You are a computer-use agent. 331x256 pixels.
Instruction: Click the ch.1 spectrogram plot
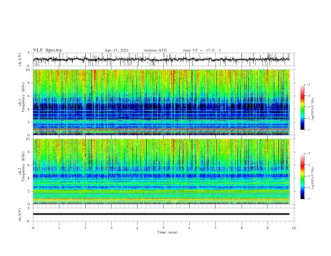[x=161, y=102]
